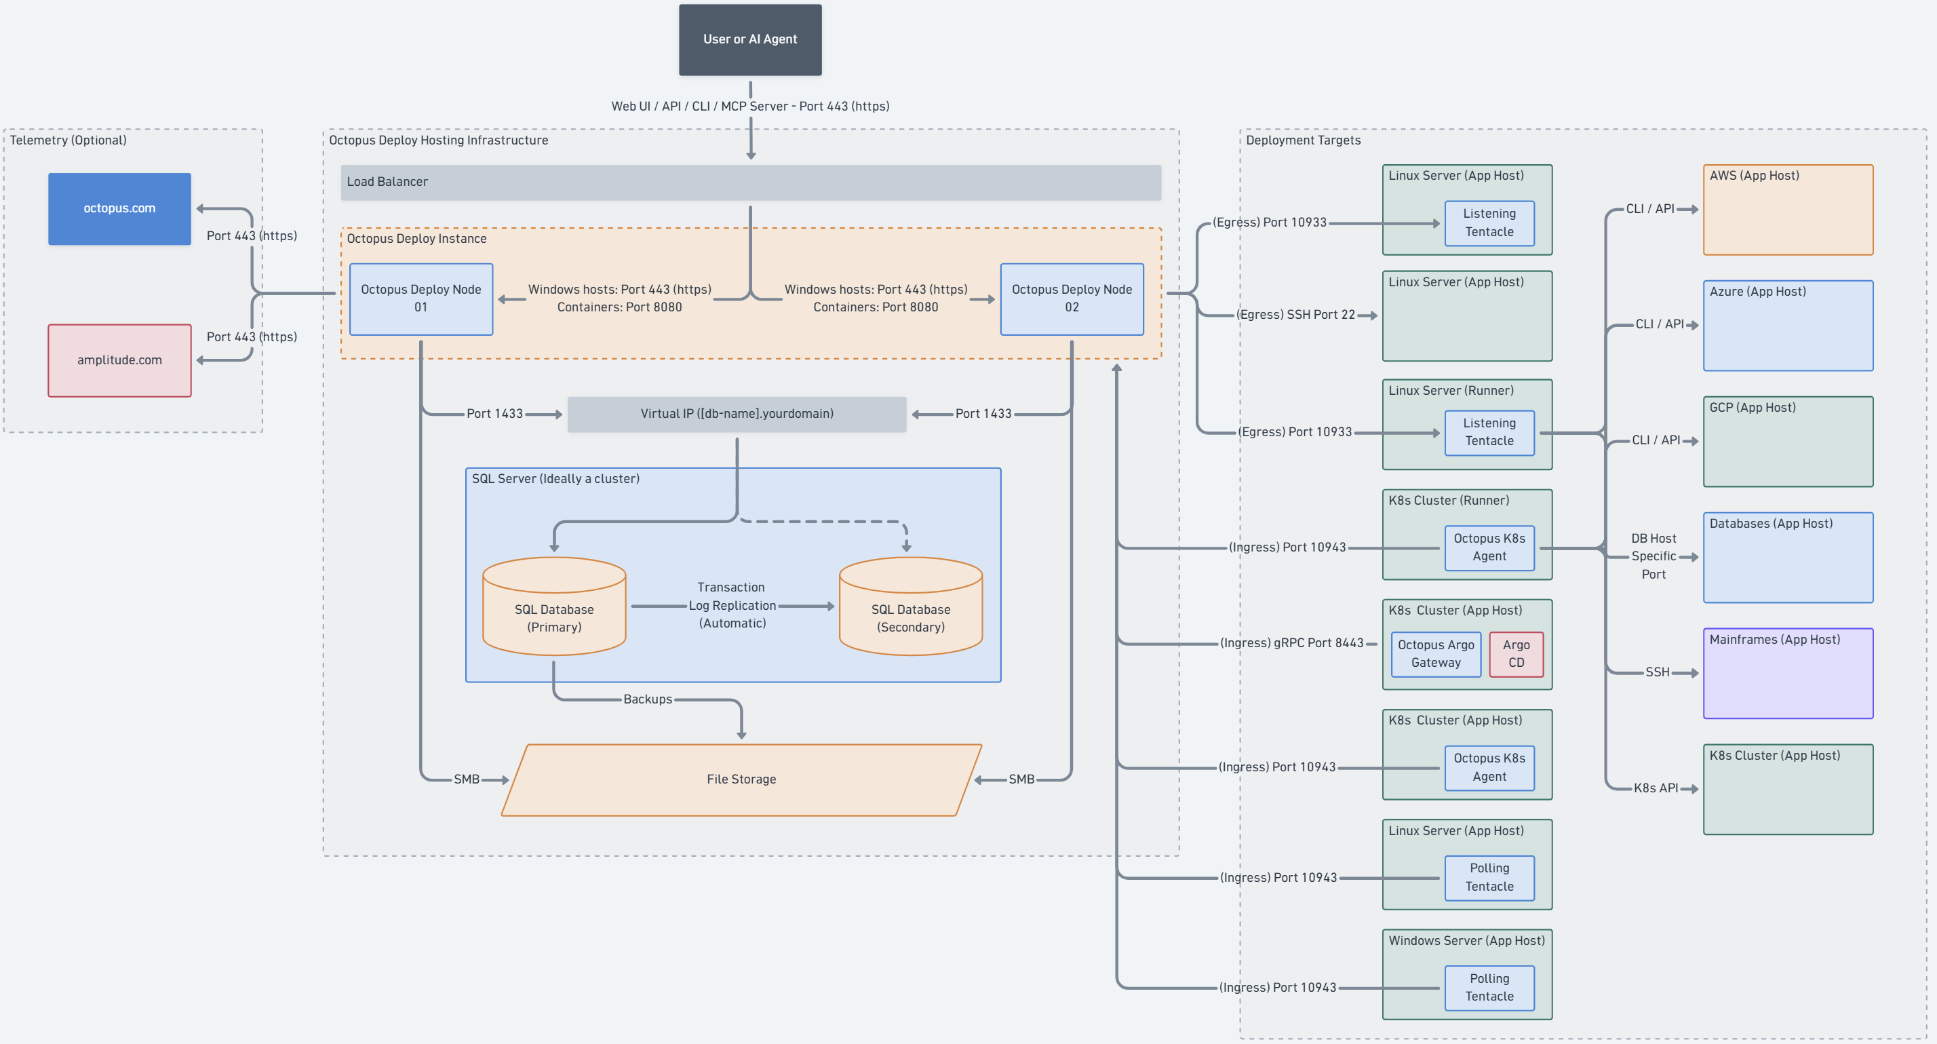Click '(Ingress) Port 10943' label leading to Windows Server
Screen dimensions: 1937x1044
coord(1278,988)
